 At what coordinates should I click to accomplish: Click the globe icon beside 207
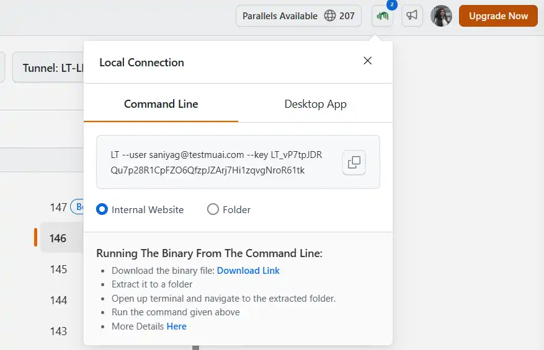tap(330, 16)
